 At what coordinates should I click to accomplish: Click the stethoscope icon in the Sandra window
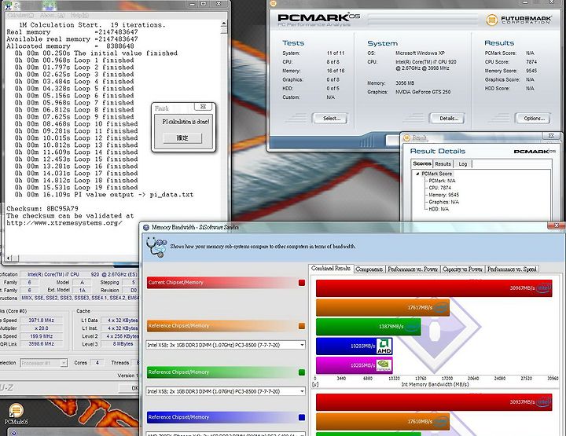coord(156,247)
